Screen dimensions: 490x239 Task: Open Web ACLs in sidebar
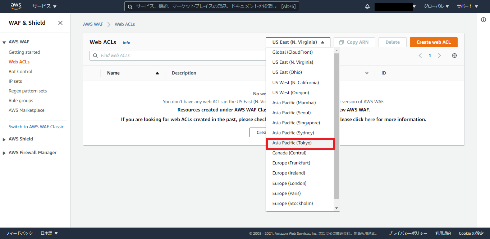pyautogui.click(x=19, y=62)
